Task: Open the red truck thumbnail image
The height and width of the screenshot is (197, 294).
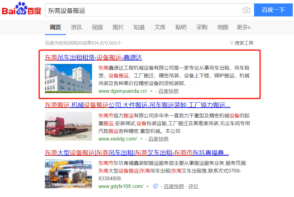Action: (68, 126)
